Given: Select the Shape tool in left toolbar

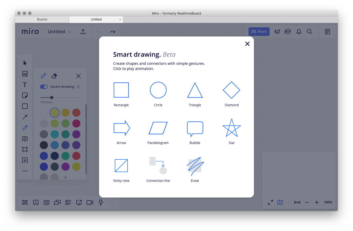Looking at the screenshot, I should [x=25, y=106].
